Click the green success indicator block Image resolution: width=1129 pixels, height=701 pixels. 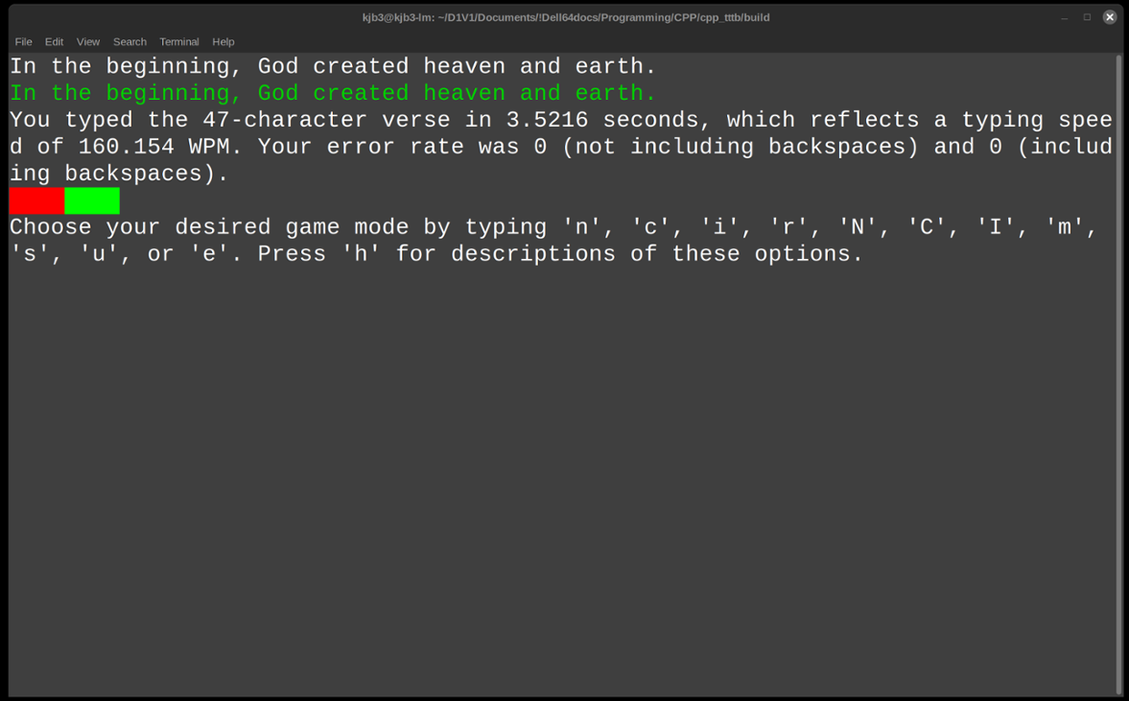pyautogui.click(x=92, y=200)
